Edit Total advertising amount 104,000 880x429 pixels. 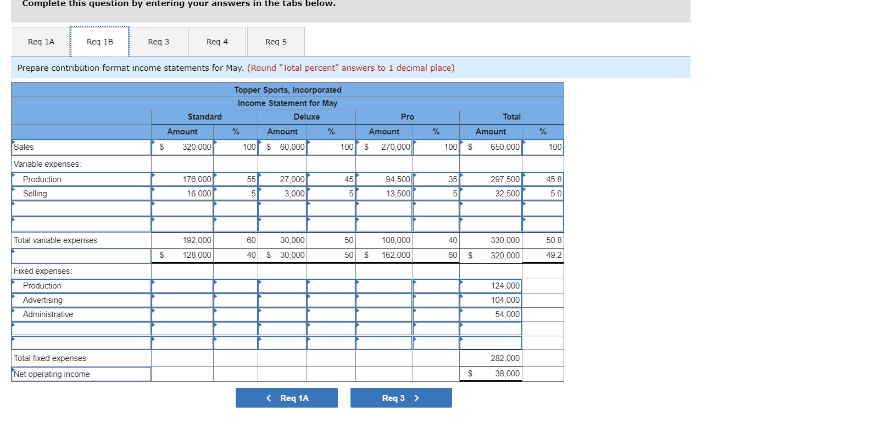tap(491, 300)
